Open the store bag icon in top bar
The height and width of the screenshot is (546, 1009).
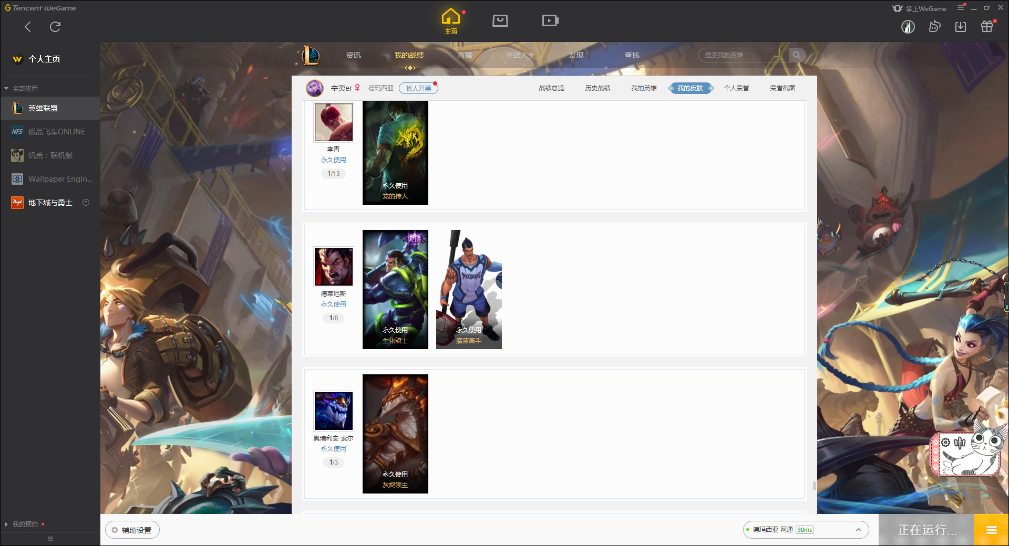[500, 20]
